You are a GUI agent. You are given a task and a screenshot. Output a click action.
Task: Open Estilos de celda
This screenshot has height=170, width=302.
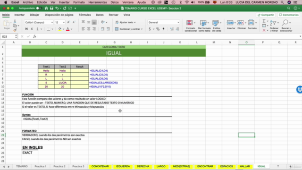tap(217, 26)
